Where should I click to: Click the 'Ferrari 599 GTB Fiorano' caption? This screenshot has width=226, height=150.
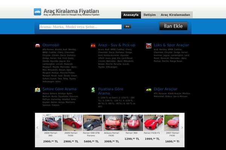coord(91,134)
